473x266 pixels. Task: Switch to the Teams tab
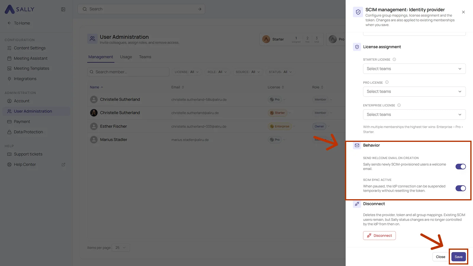click(145, 57)
